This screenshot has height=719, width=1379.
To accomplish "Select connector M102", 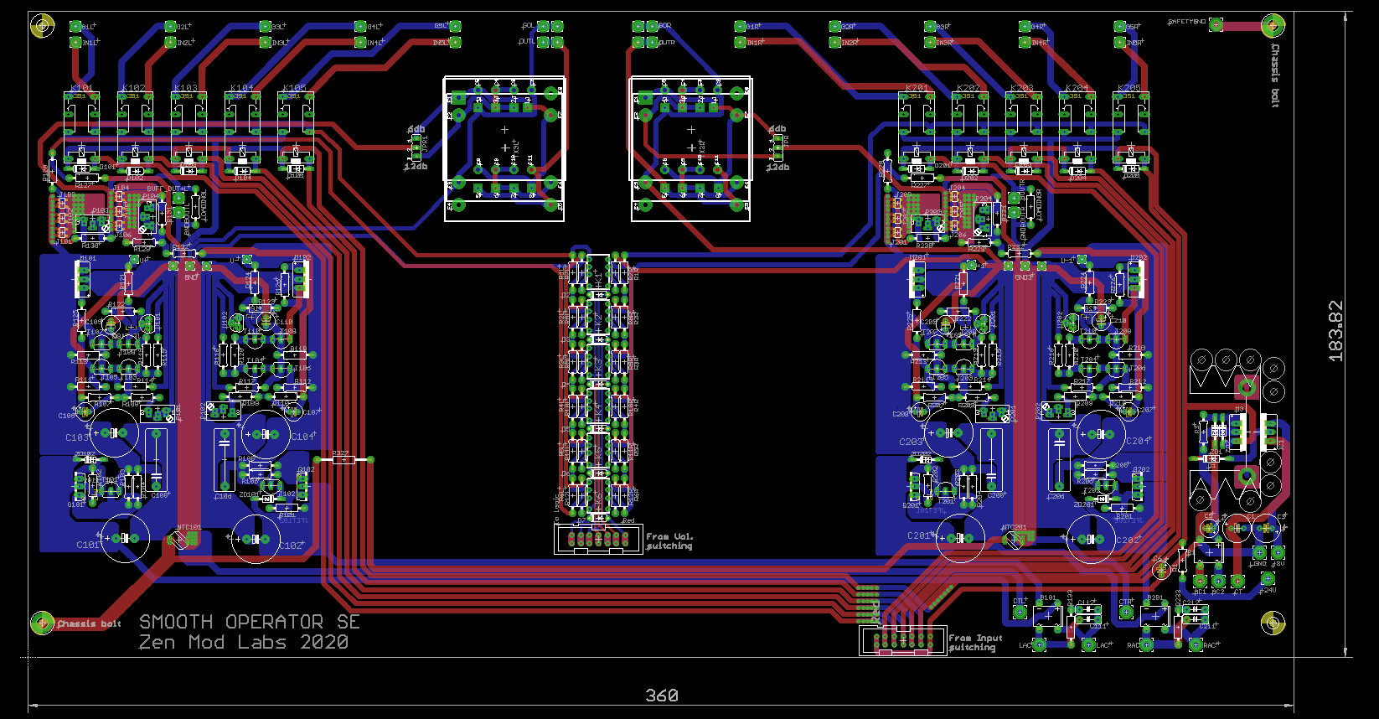I will click(300, 278).
